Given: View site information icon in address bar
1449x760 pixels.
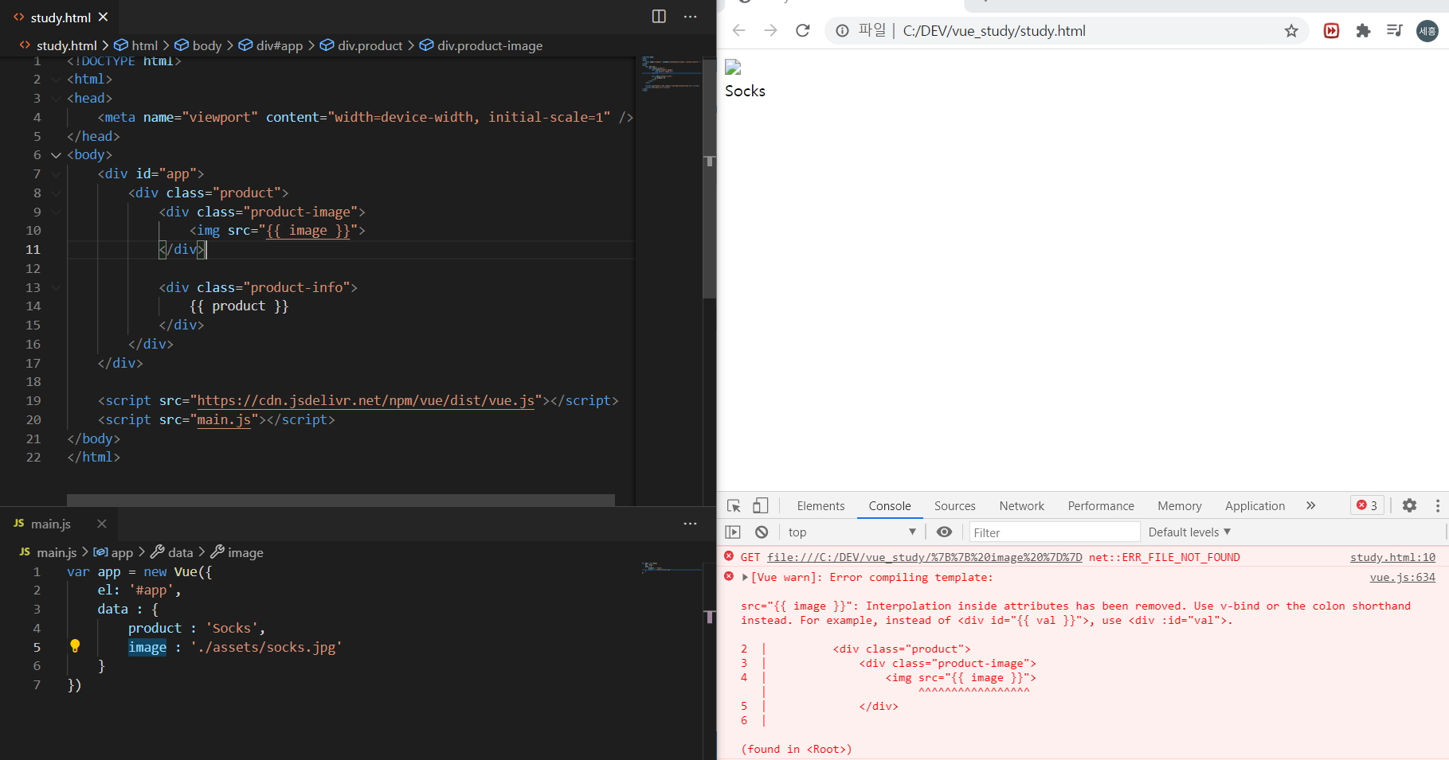Looking at the screenshot, I should click(842, 31).
